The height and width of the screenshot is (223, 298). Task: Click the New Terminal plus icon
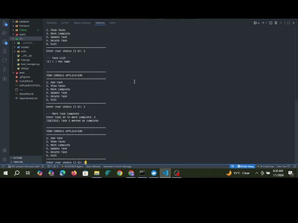coord(263,23)
